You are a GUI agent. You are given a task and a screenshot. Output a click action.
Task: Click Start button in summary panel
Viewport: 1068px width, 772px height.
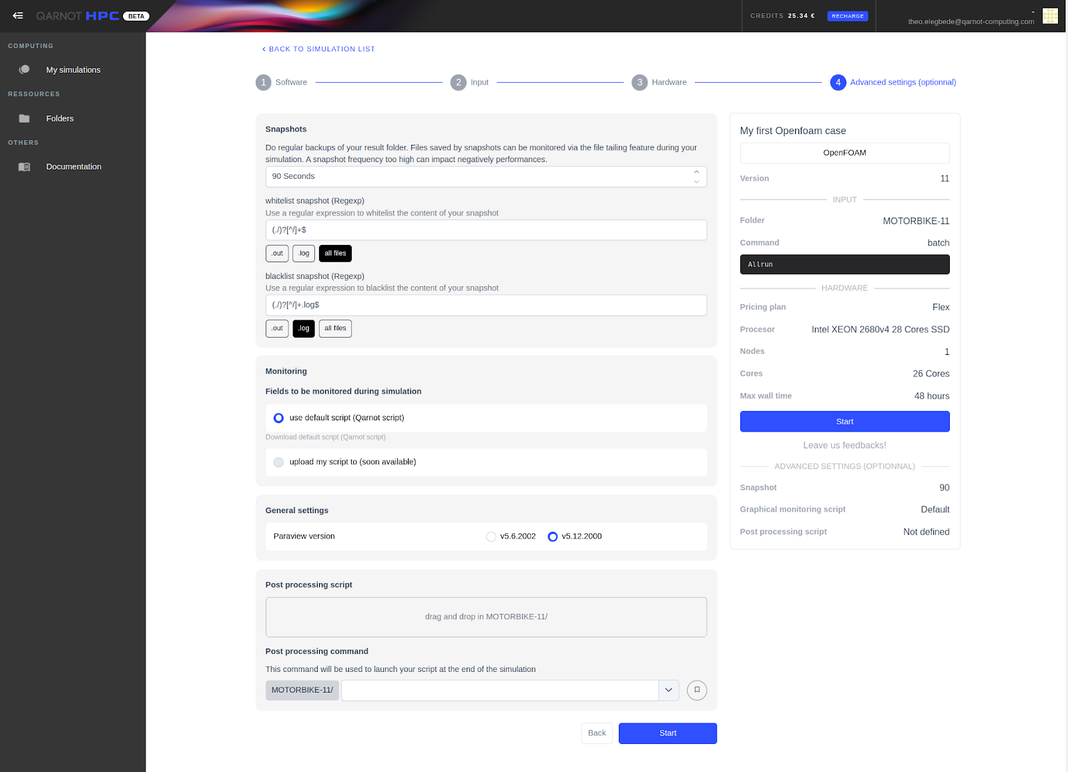click(845, 422)
